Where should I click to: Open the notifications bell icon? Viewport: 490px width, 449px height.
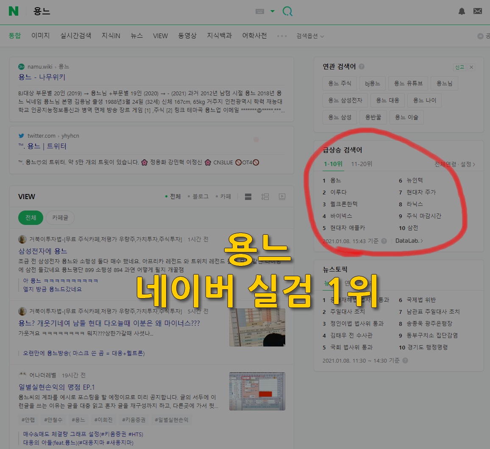coord(462,11)
